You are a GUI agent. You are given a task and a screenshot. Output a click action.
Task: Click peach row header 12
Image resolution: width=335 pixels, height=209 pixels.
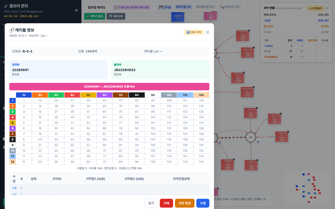[x=12, y=162]
